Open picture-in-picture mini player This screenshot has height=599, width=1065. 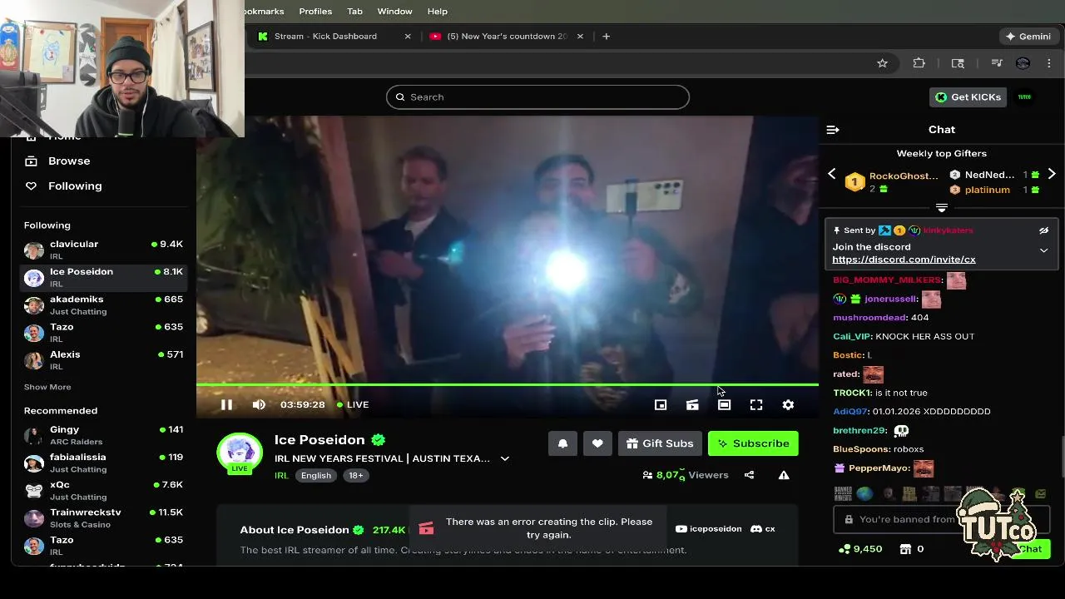coord(661,405)
